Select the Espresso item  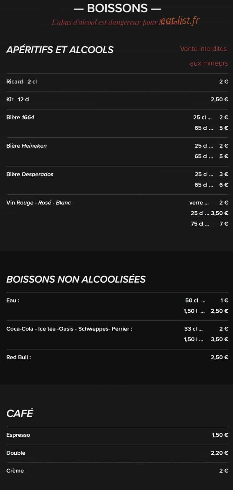pyautogui.click(x=18, y=435)
